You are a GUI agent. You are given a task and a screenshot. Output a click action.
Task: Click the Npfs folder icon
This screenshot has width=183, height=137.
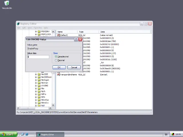[39, 91]
